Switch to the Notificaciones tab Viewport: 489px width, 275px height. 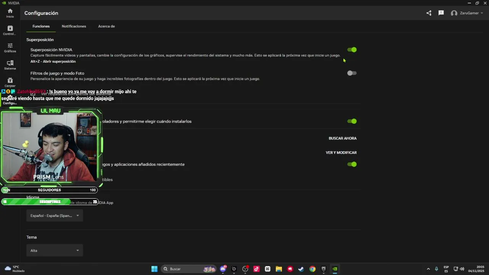click(74, 26)
